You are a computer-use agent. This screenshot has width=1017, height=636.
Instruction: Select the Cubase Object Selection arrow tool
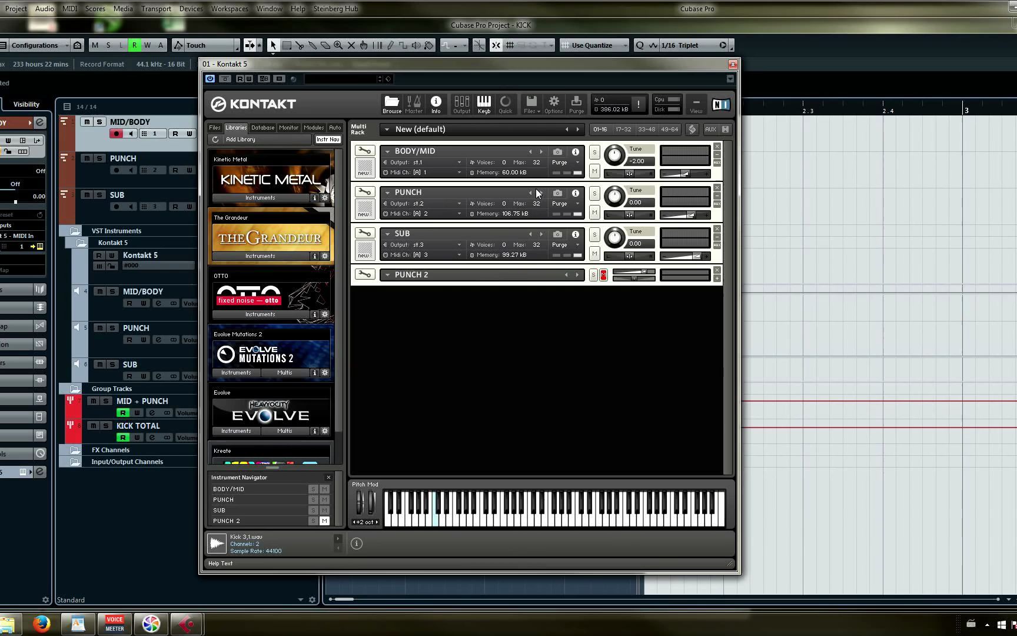[273, 45]
